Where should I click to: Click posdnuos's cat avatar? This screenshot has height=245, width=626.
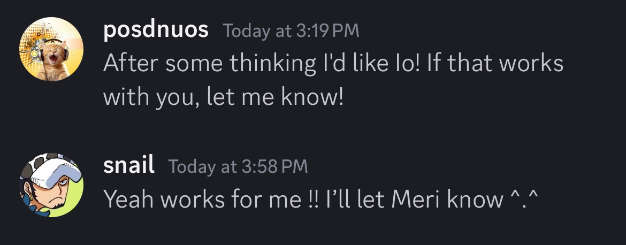click(51, 49)
